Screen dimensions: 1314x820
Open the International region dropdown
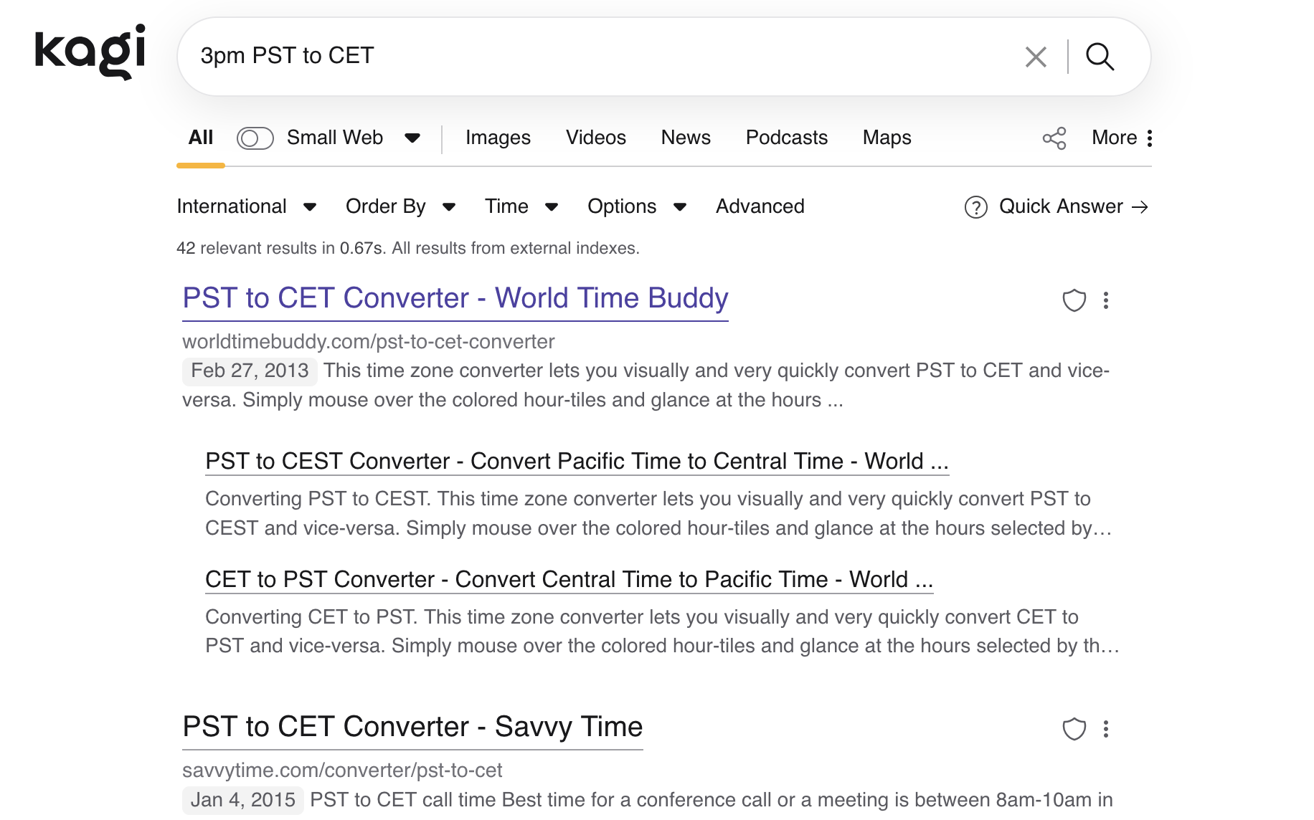click(246, 207)
